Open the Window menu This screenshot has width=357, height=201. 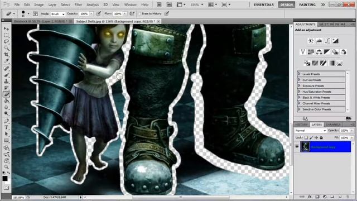(x=130, y=4)
